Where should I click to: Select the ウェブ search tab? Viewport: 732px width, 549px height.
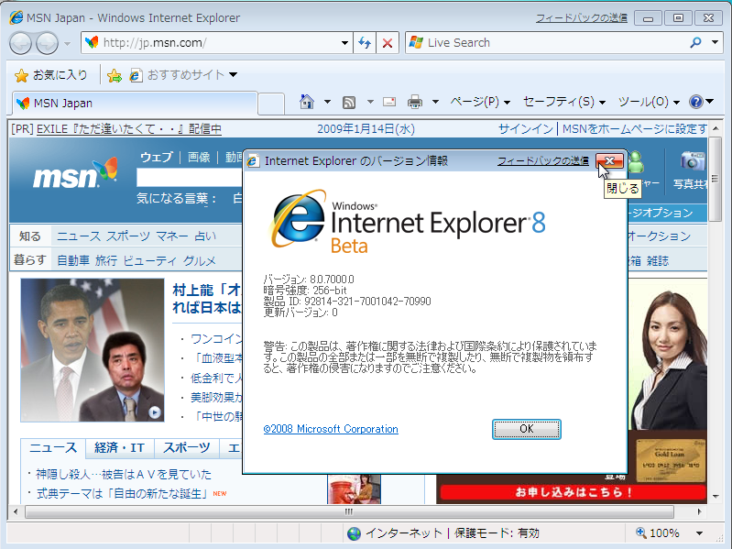(x=157, y=158)
